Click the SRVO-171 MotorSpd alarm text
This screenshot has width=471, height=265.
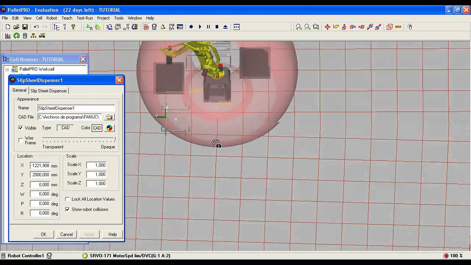(130, 256)
